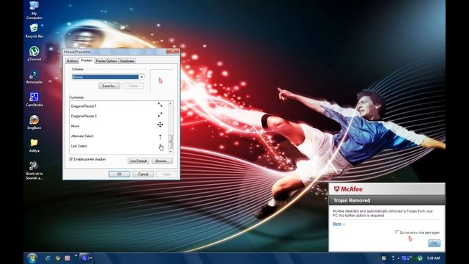Expand the quick launch overflow chevron
Viewport: 469px width, 264px height.
pos(75,256)
